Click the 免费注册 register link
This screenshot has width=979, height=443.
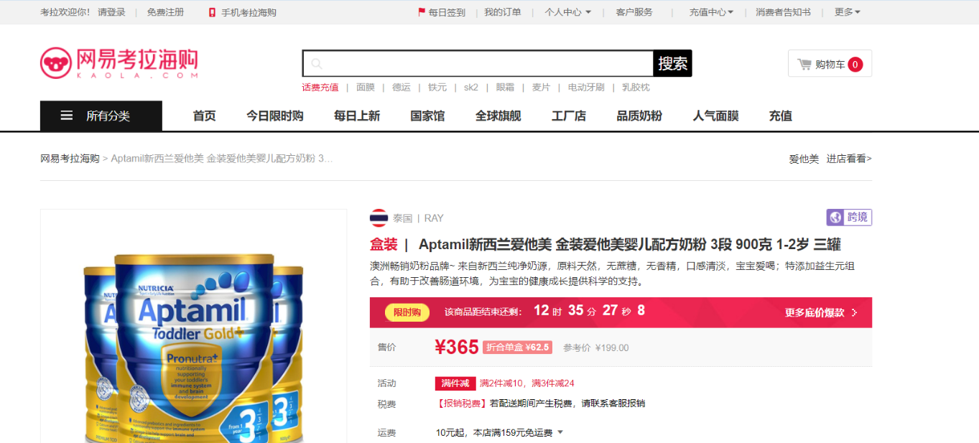[165, 12]
